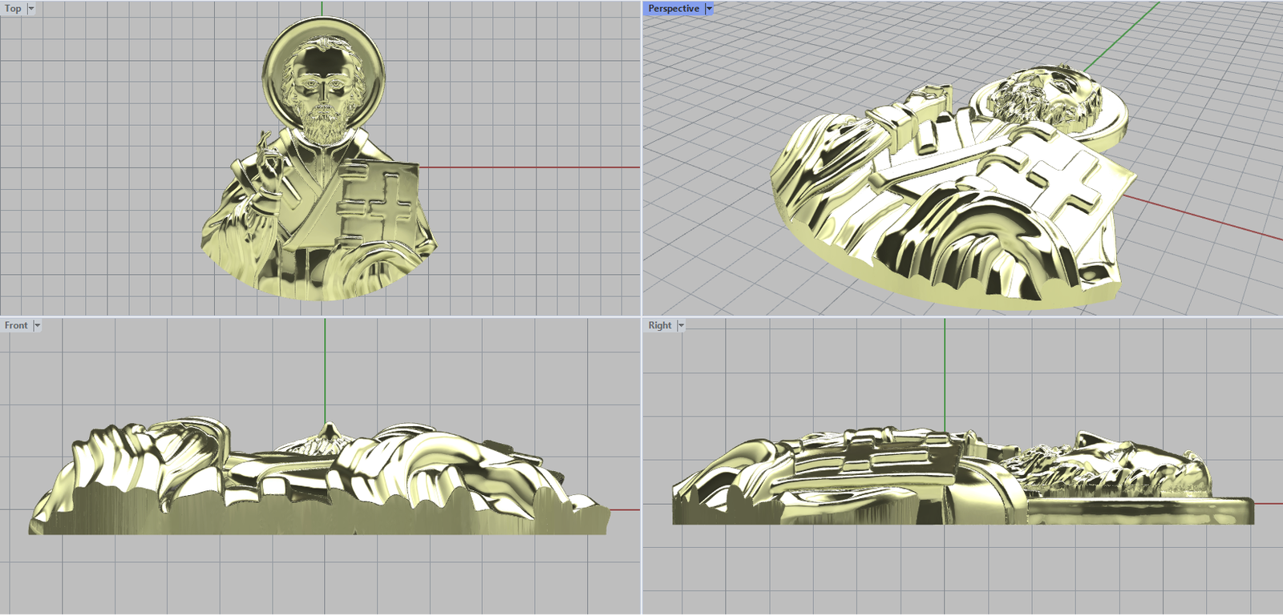The image size is (1283, 616).
Task: Open the Right viewport dropdown arrow
Action: (x=681, y=326)
